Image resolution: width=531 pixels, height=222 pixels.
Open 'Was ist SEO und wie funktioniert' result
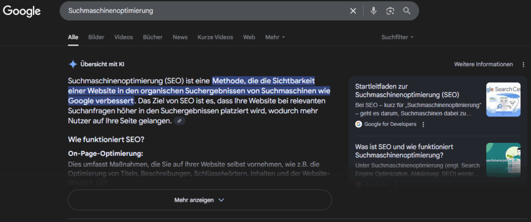[x=404, y=151]
